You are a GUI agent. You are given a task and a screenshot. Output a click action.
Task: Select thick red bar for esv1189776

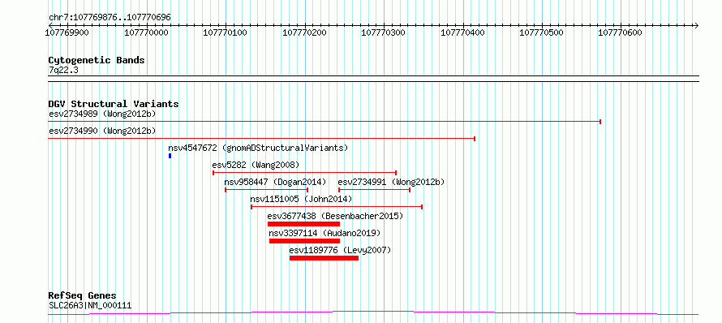[x=324, y=258]
